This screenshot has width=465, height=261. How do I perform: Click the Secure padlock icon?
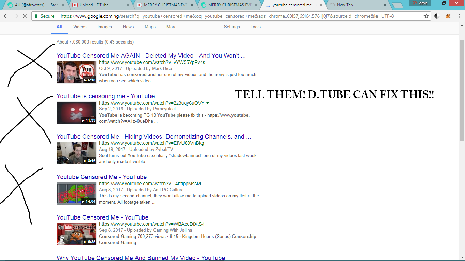pyautogui.click(x=36, y=16)
